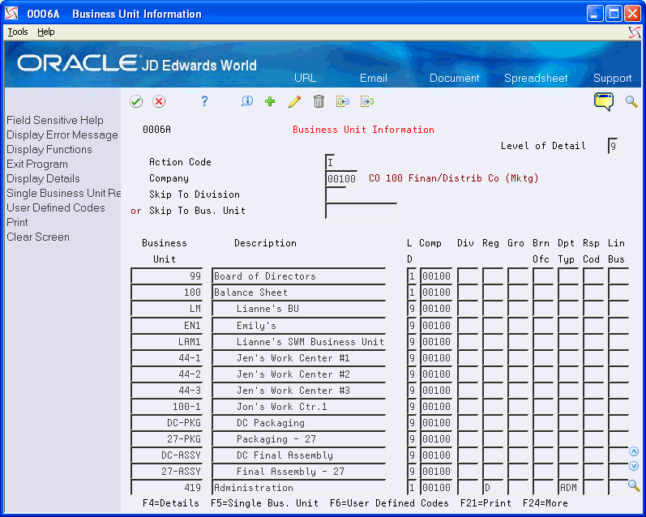Select Exit Program in sidebar
Image resolution: width=646 pixels, height=517 pixels.
coord(37,164)
